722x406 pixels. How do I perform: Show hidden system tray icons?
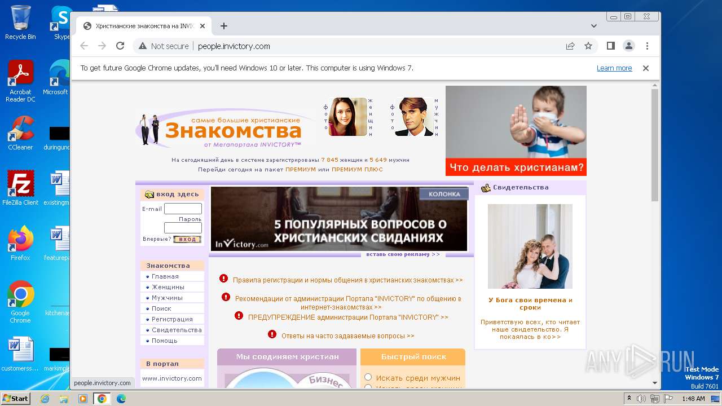pyautogui.click(x=629, y=399)
